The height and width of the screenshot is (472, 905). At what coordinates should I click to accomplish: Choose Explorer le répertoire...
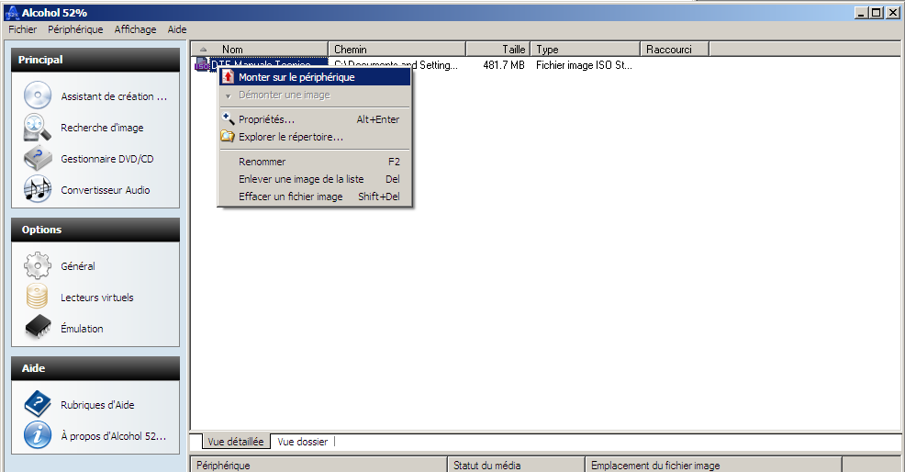[x=315, y=137]
